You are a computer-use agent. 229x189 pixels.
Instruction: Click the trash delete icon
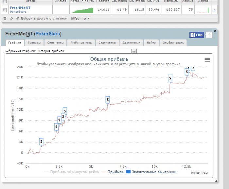click(5, 19)
